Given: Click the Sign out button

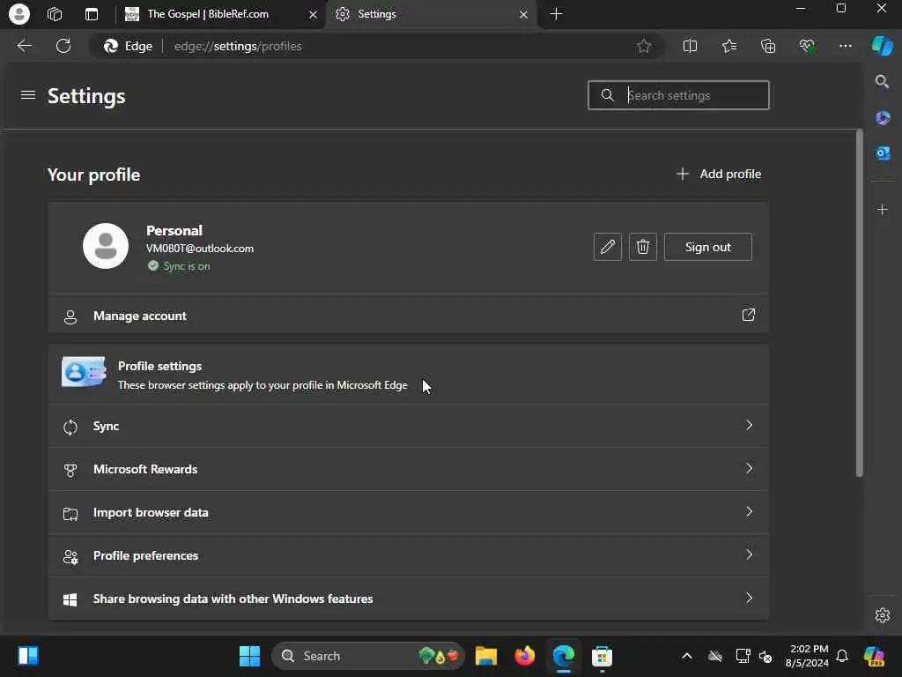Looking at the screenshot, I should [707, 247].
